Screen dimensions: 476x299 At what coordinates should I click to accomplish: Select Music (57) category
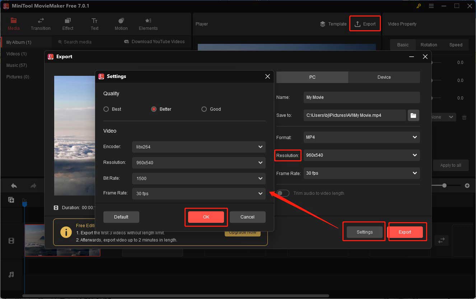[17, 65]
